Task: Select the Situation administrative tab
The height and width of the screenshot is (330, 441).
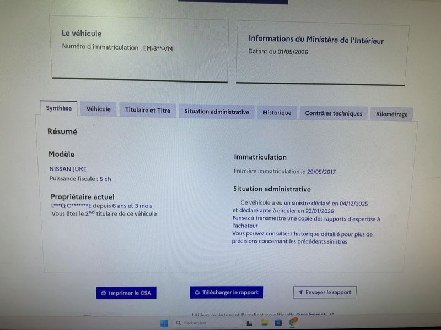Action: [217, 112]
